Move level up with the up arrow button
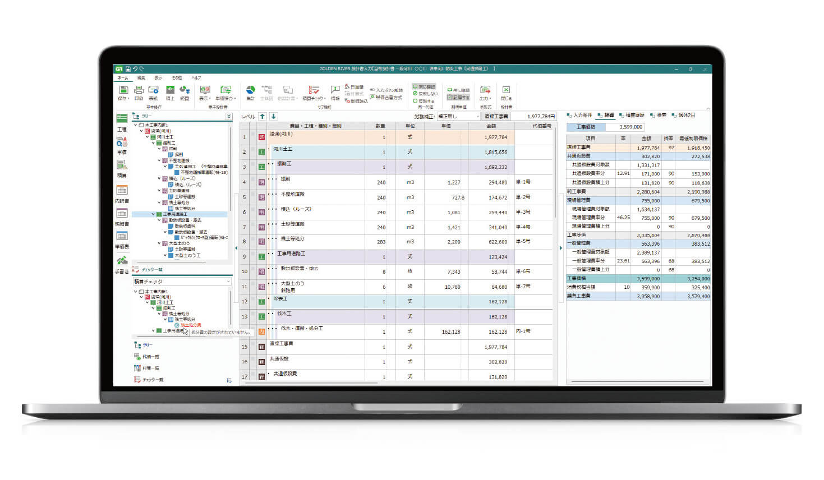The width and height of the screenshot is (824, 480). [262, 116]
